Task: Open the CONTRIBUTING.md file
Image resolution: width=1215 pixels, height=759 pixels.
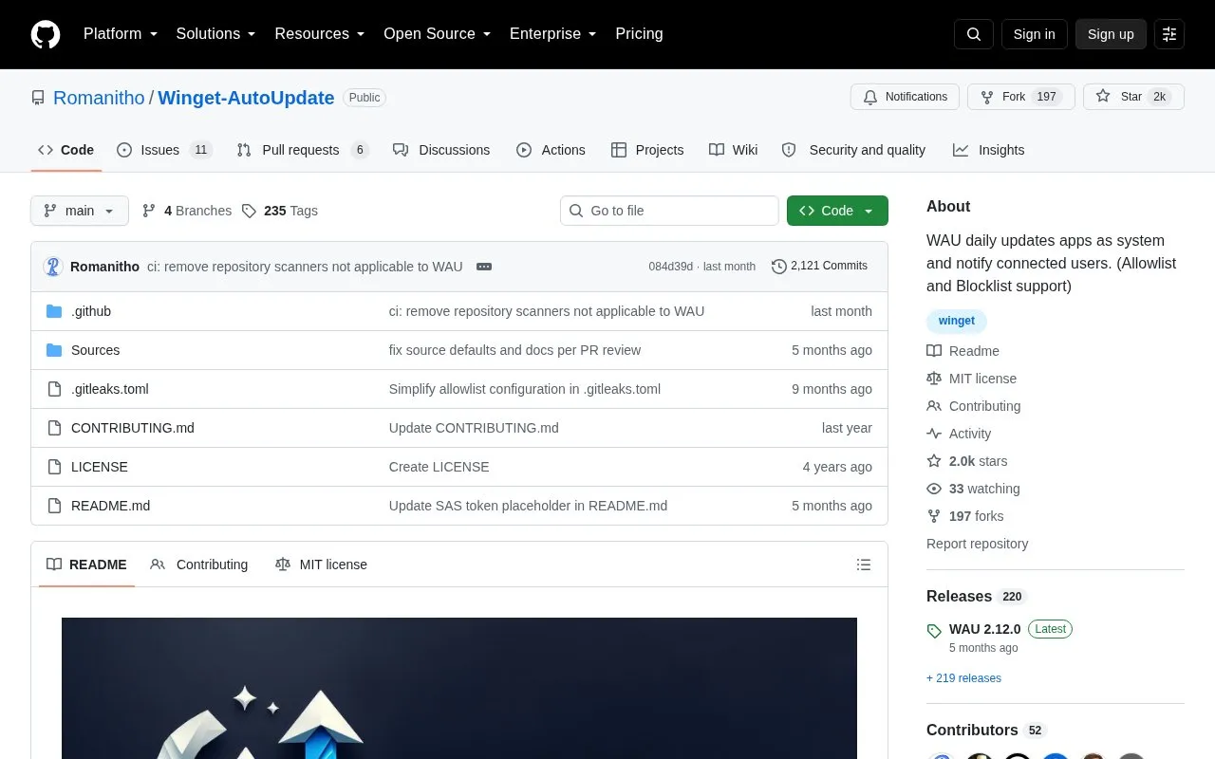Action: 133,428
